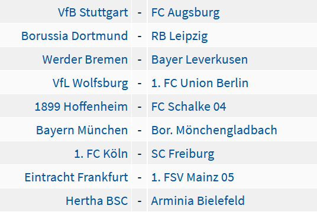The height and width of the screenshot is (212, 317).
Task: Click the SC Freiburg link
Action: click(183, 154)
